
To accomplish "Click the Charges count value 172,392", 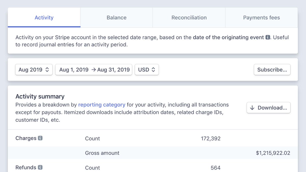I will [x=211, y=139].
